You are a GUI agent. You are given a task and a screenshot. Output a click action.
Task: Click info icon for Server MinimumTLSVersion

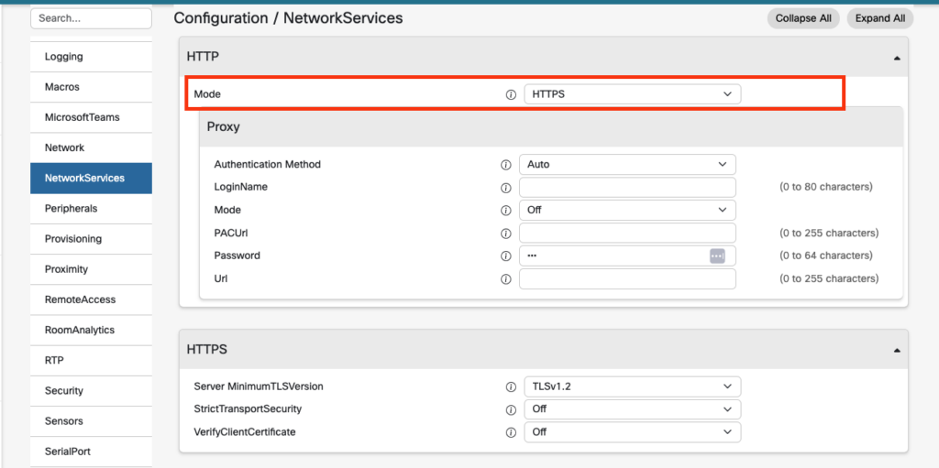(511, 386)
